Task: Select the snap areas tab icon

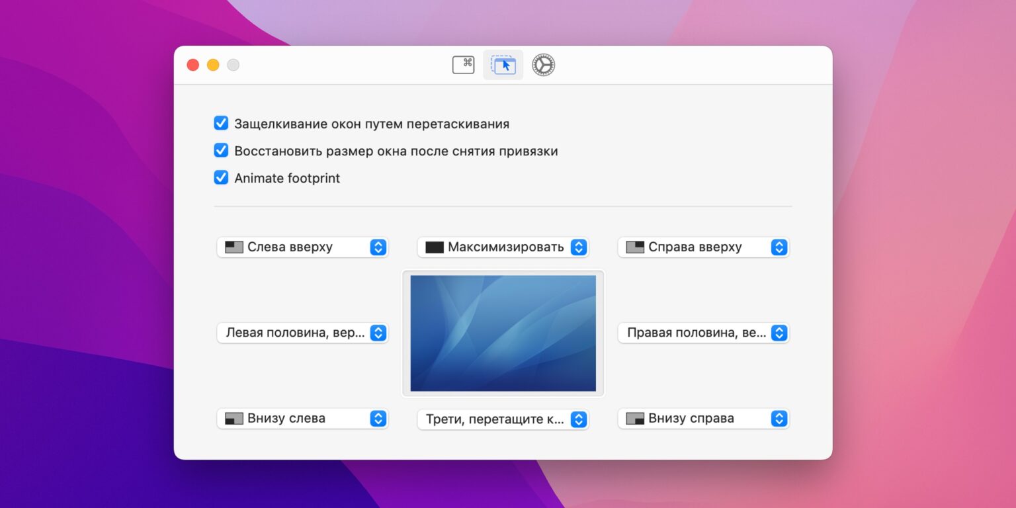Action: click(503, 65)
